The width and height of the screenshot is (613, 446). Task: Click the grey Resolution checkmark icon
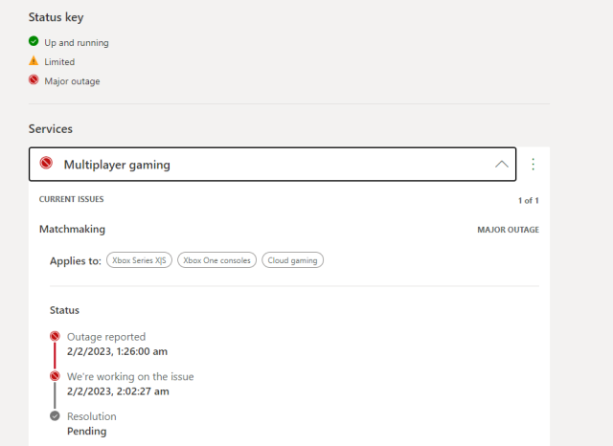[x=56, y=416]
